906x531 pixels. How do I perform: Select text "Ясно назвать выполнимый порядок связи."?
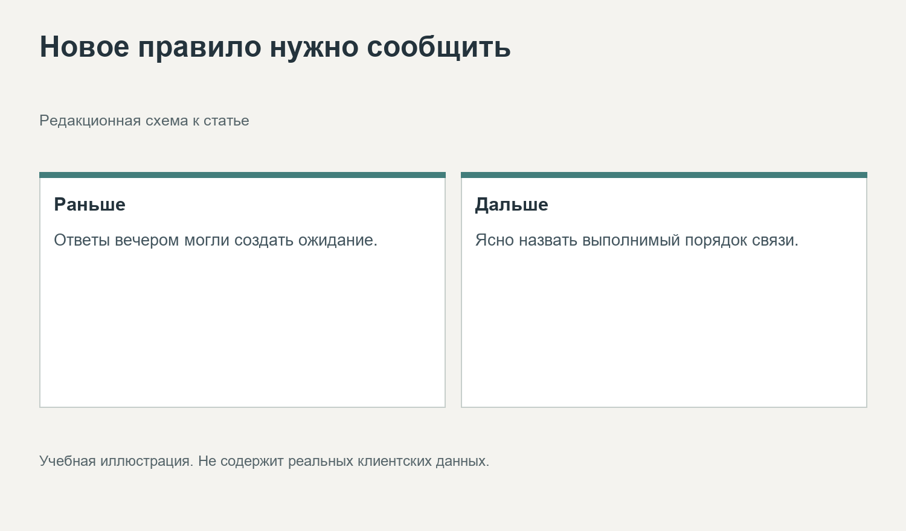coord(637,240)
